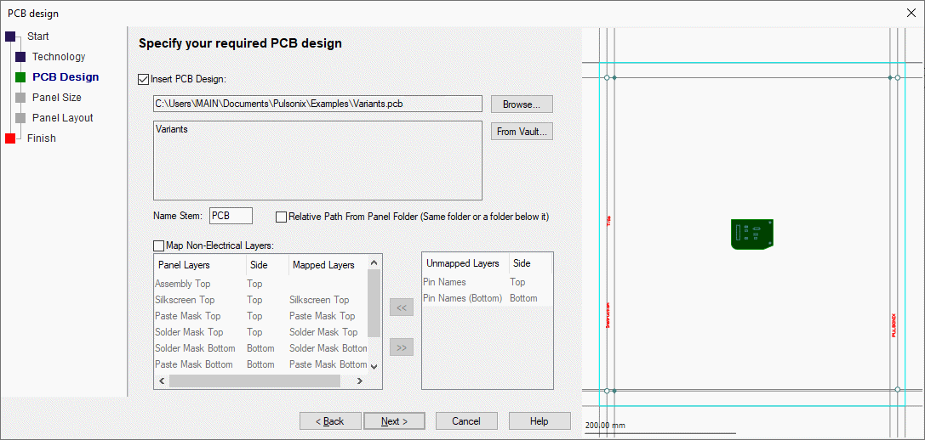Click horizontal scrollbar right arrow in layers list
The image size is (925, 440).
359,381
